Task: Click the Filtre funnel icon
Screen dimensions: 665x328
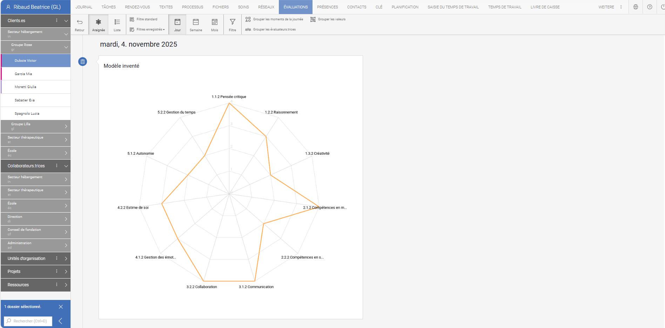Action: pyautogui.click(x=232, y=24)
